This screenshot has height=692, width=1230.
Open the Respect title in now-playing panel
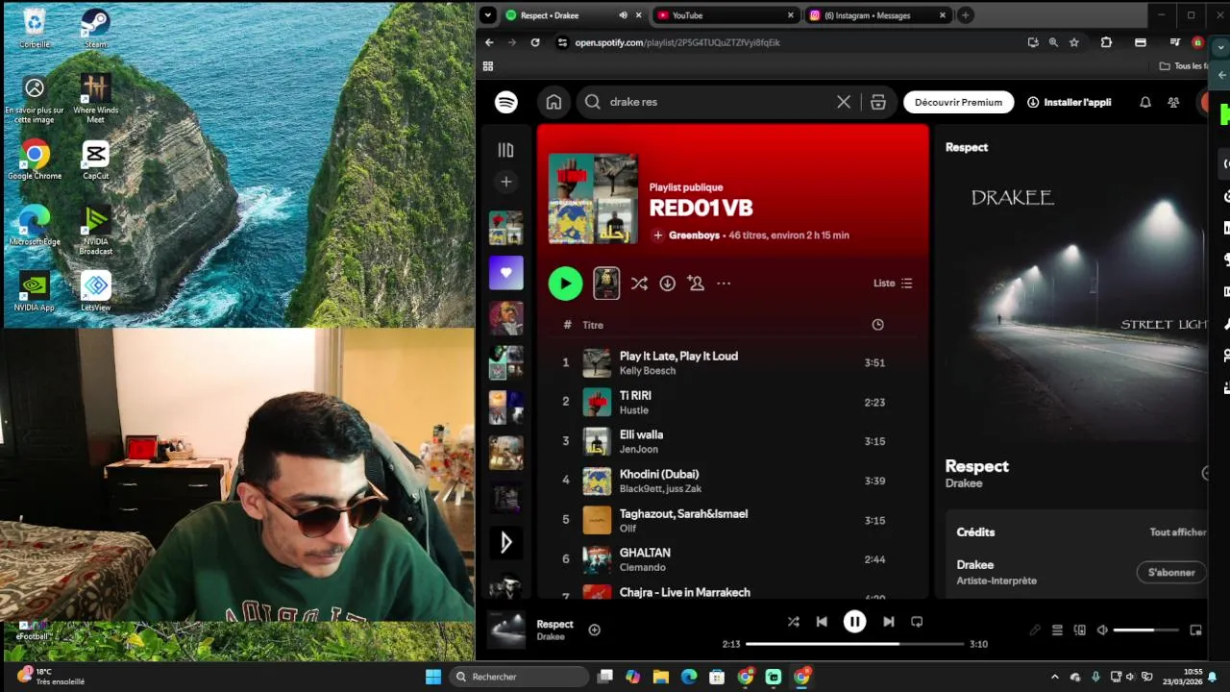coord(976,466)
